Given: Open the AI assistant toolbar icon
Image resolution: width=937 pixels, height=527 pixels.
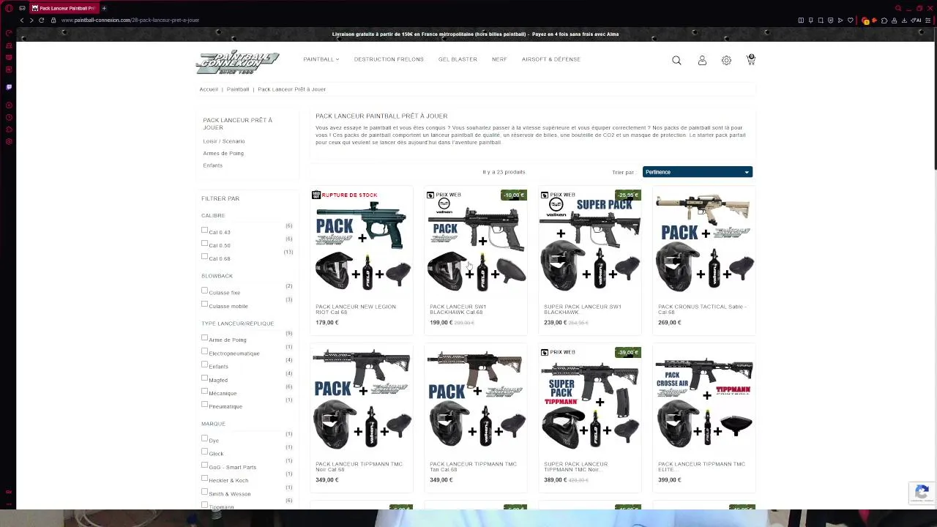Looking at the screenshot, I should click(916, 20).
